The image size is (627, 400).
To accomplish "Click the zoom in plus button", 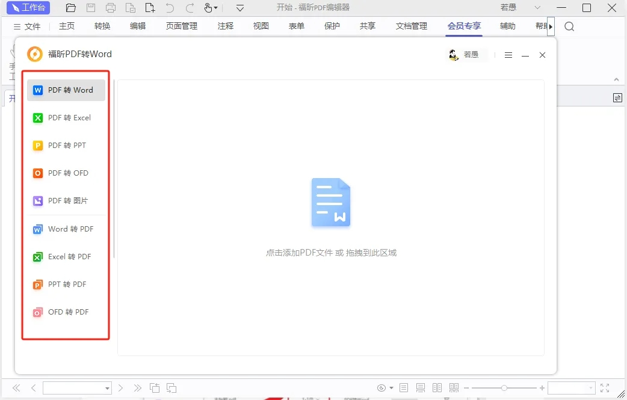I will click(x=542, y=388).
